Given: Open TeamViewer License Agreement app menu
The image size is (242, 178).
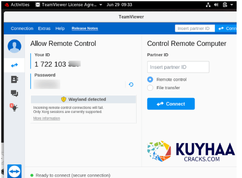Looking at the screenshot, I should click(69, 5).
